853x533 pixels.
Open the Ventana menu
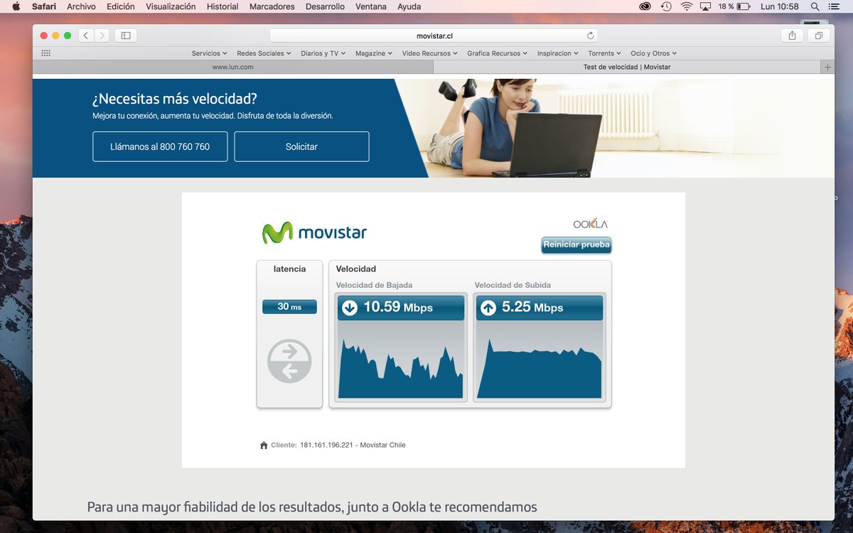coord(371,6)
